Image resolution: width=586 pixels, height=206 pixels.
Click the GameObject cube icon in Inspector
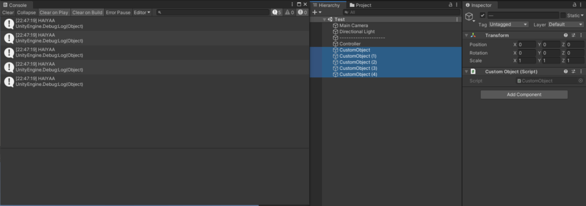pyautogui.click(x=469, y=17)
